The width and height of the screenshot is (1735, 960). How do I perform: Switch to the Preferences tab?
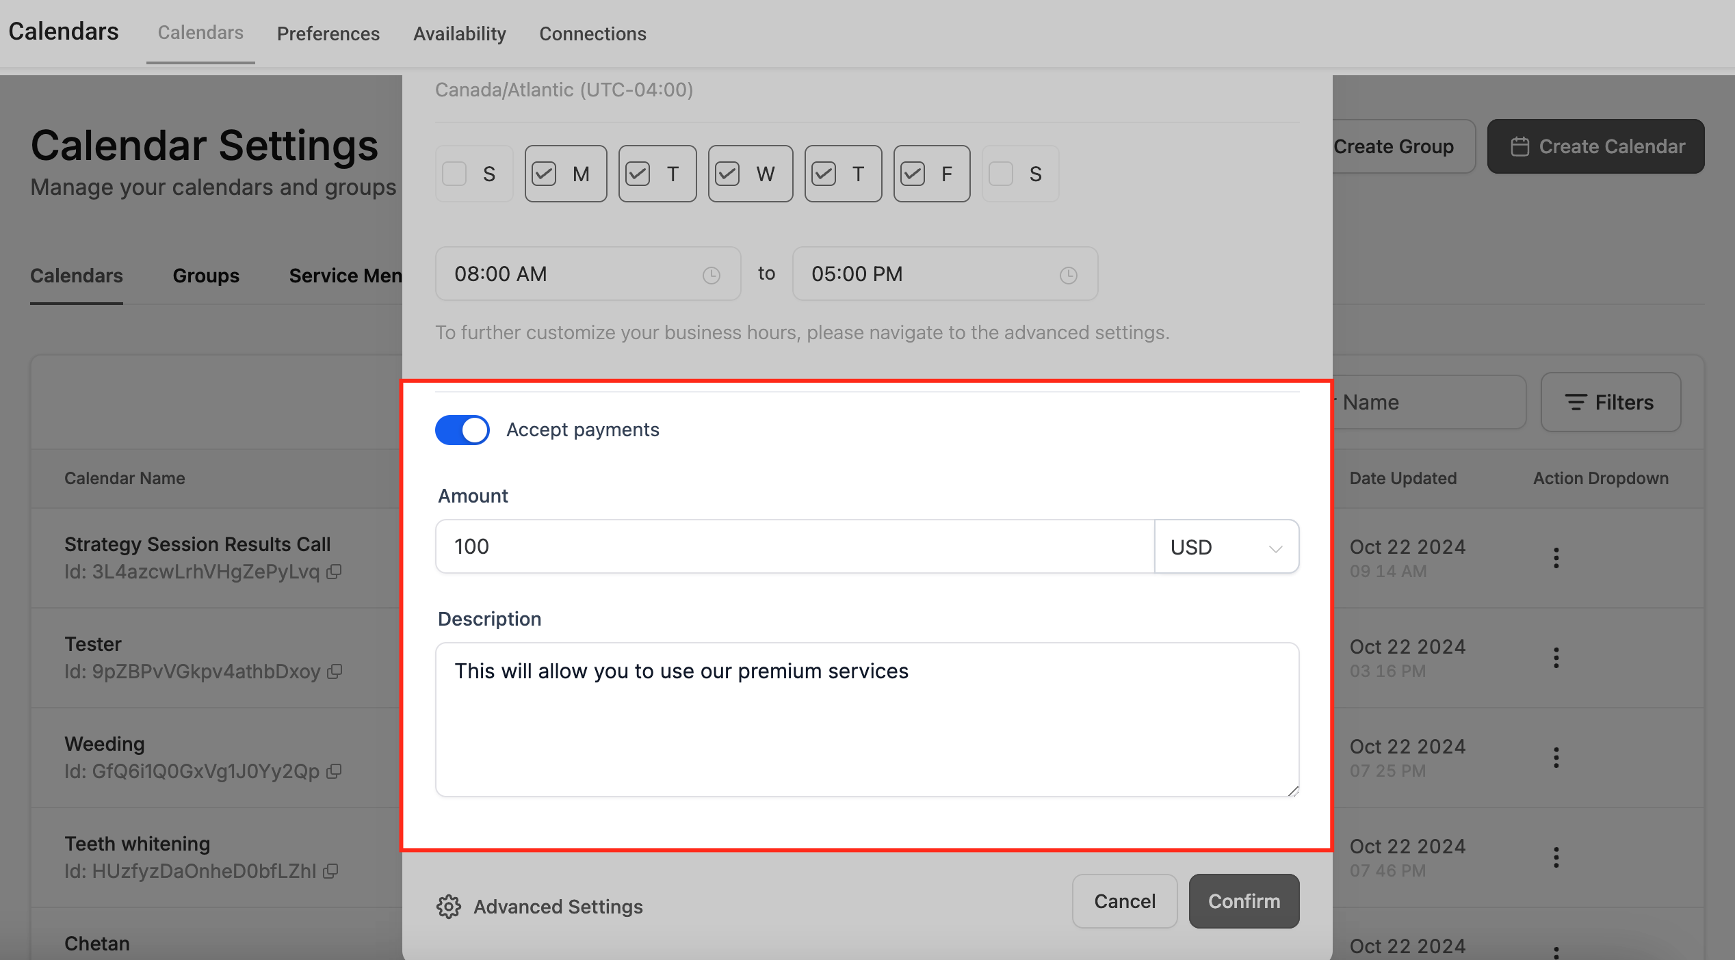point(328,34)
